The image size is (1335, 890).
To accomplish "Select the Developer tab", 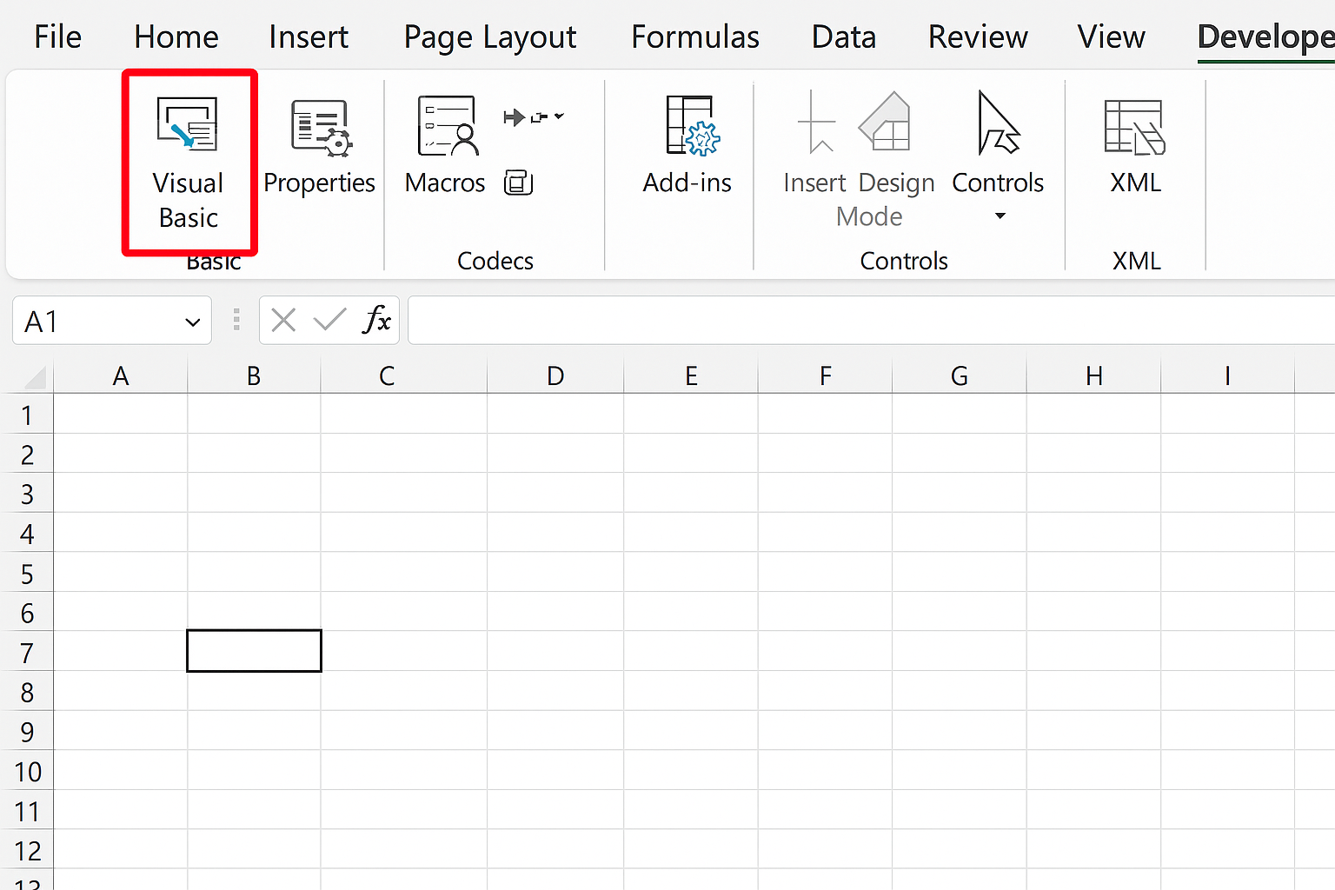I will click(1265, 37).
